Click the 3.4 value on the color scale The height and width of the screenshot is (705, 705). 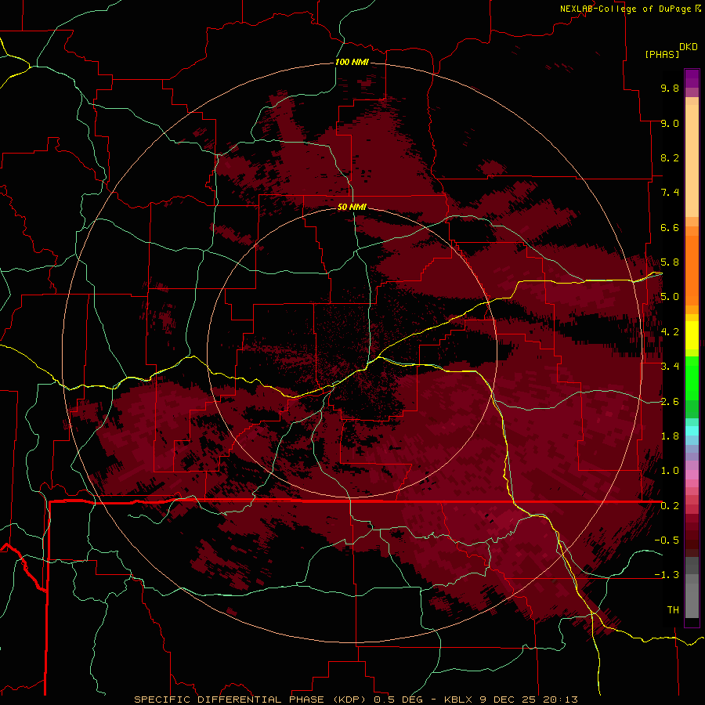[x=670, y=367]
